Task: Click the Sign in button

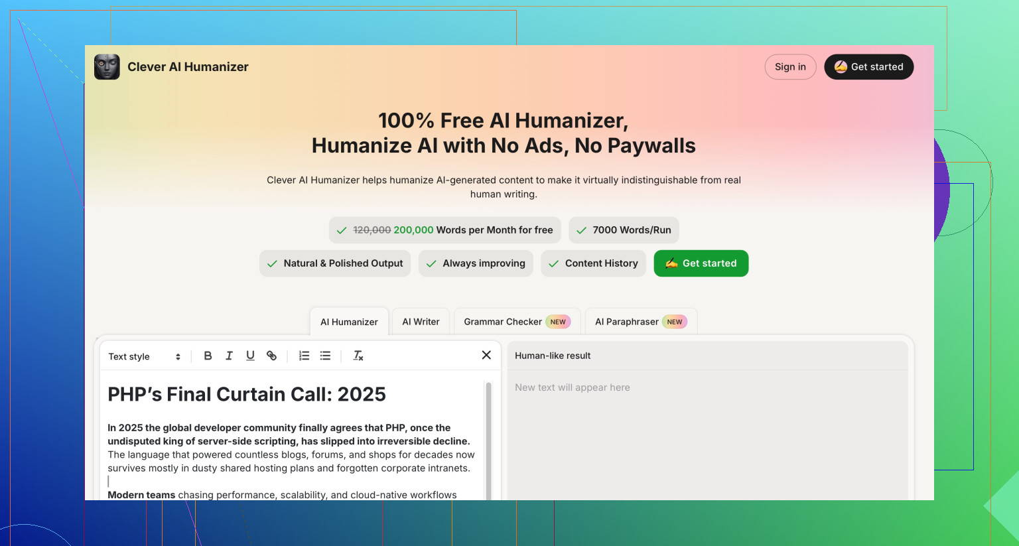Action: click(790, 67)
